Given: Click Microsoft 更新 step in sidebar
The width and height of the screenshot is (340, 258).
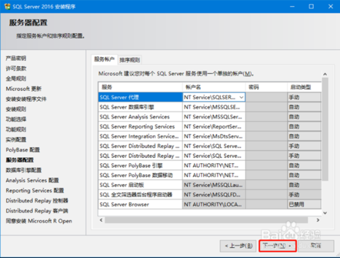Looking at the screenshot, I should [x=24, y=89].
